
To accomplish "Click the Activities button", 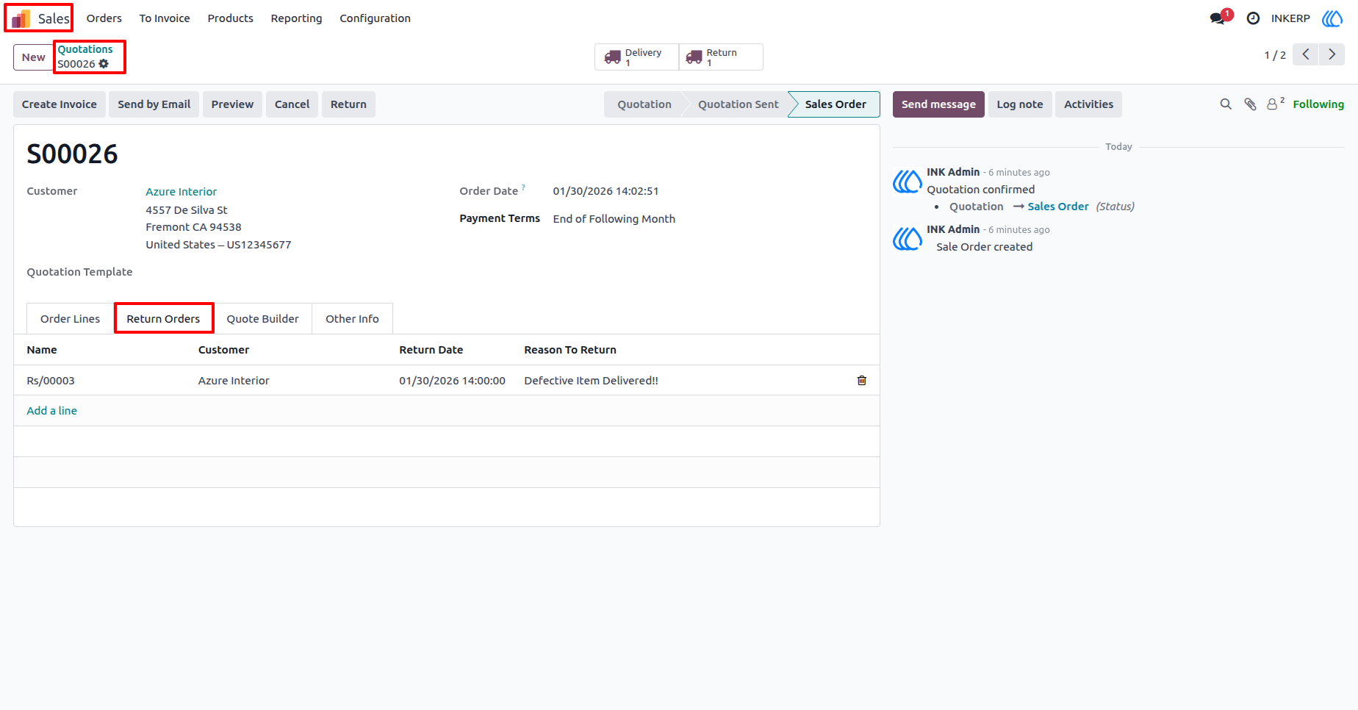I will click(x=1088, y=104).
